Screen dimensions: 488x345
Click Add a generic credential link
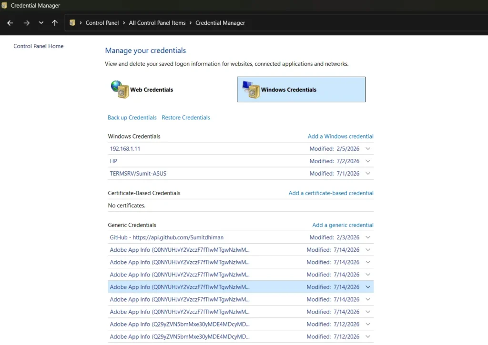(x=343, y=225)
